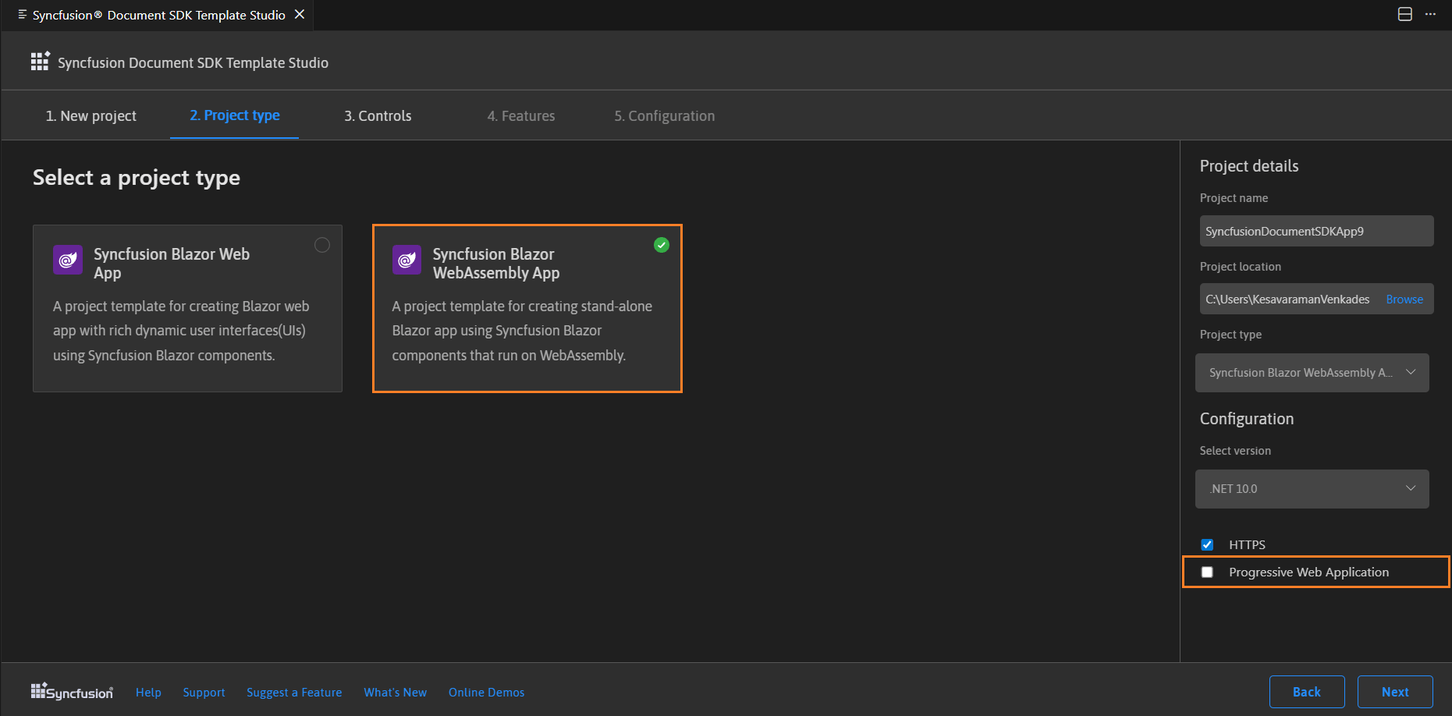
Task: Click the Next button
Action: (x=1394, y=692)
